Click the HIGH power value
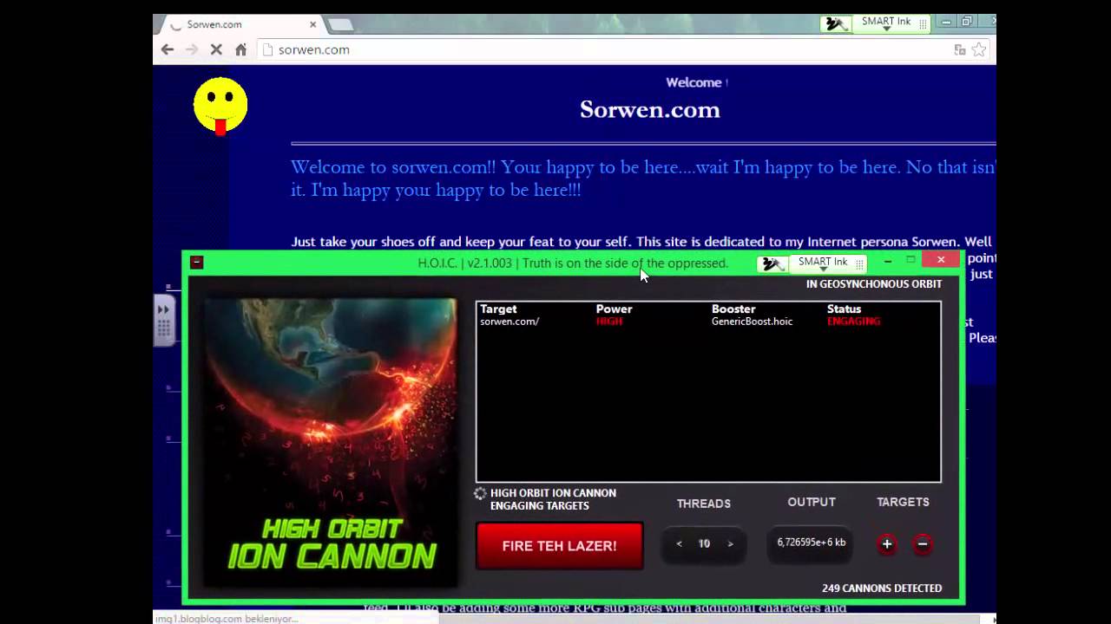Screen dimensions: 1111x624 609,322
